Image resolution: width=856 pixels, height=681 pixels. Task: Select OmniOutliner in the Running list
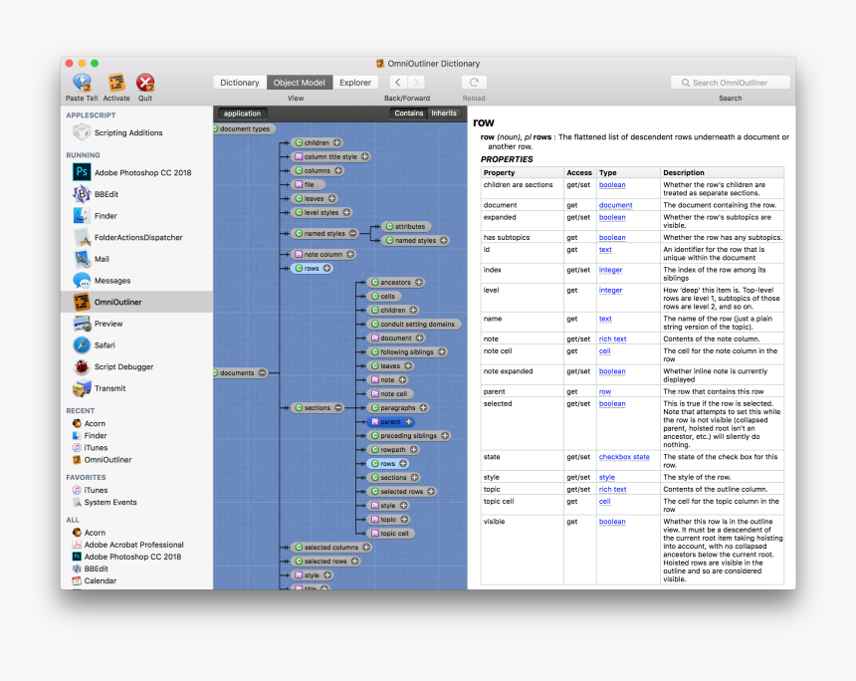(x=136, y=302)
